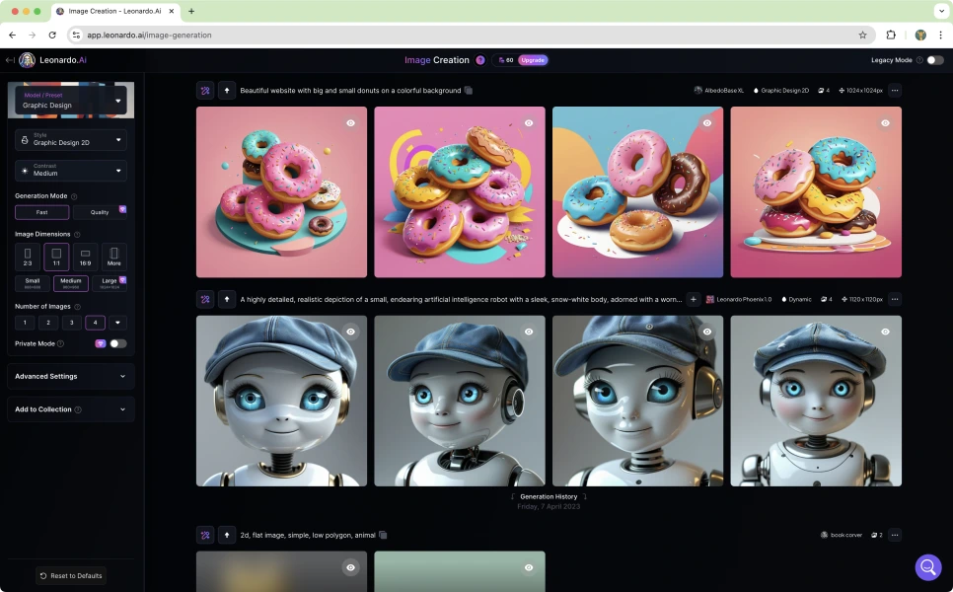This screenshot has height=592, width=953.
Task: Open the browser tab list chevron
Action: click(x=941, y=11)
